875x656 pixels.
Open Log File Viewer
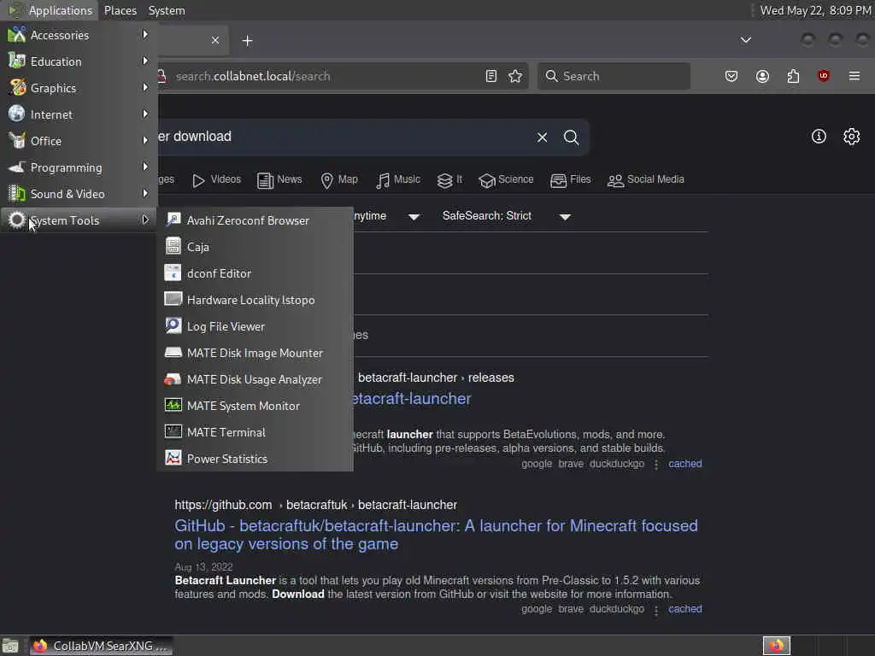(255, 326)
